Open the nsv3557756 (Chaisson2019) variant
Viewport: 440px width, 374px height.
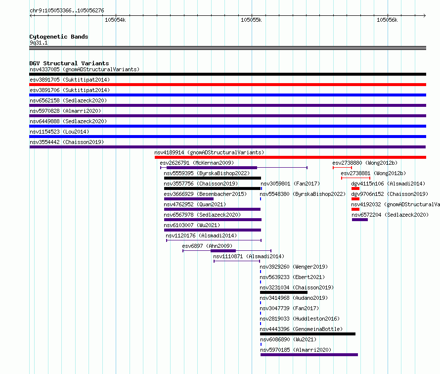(201, 184)
